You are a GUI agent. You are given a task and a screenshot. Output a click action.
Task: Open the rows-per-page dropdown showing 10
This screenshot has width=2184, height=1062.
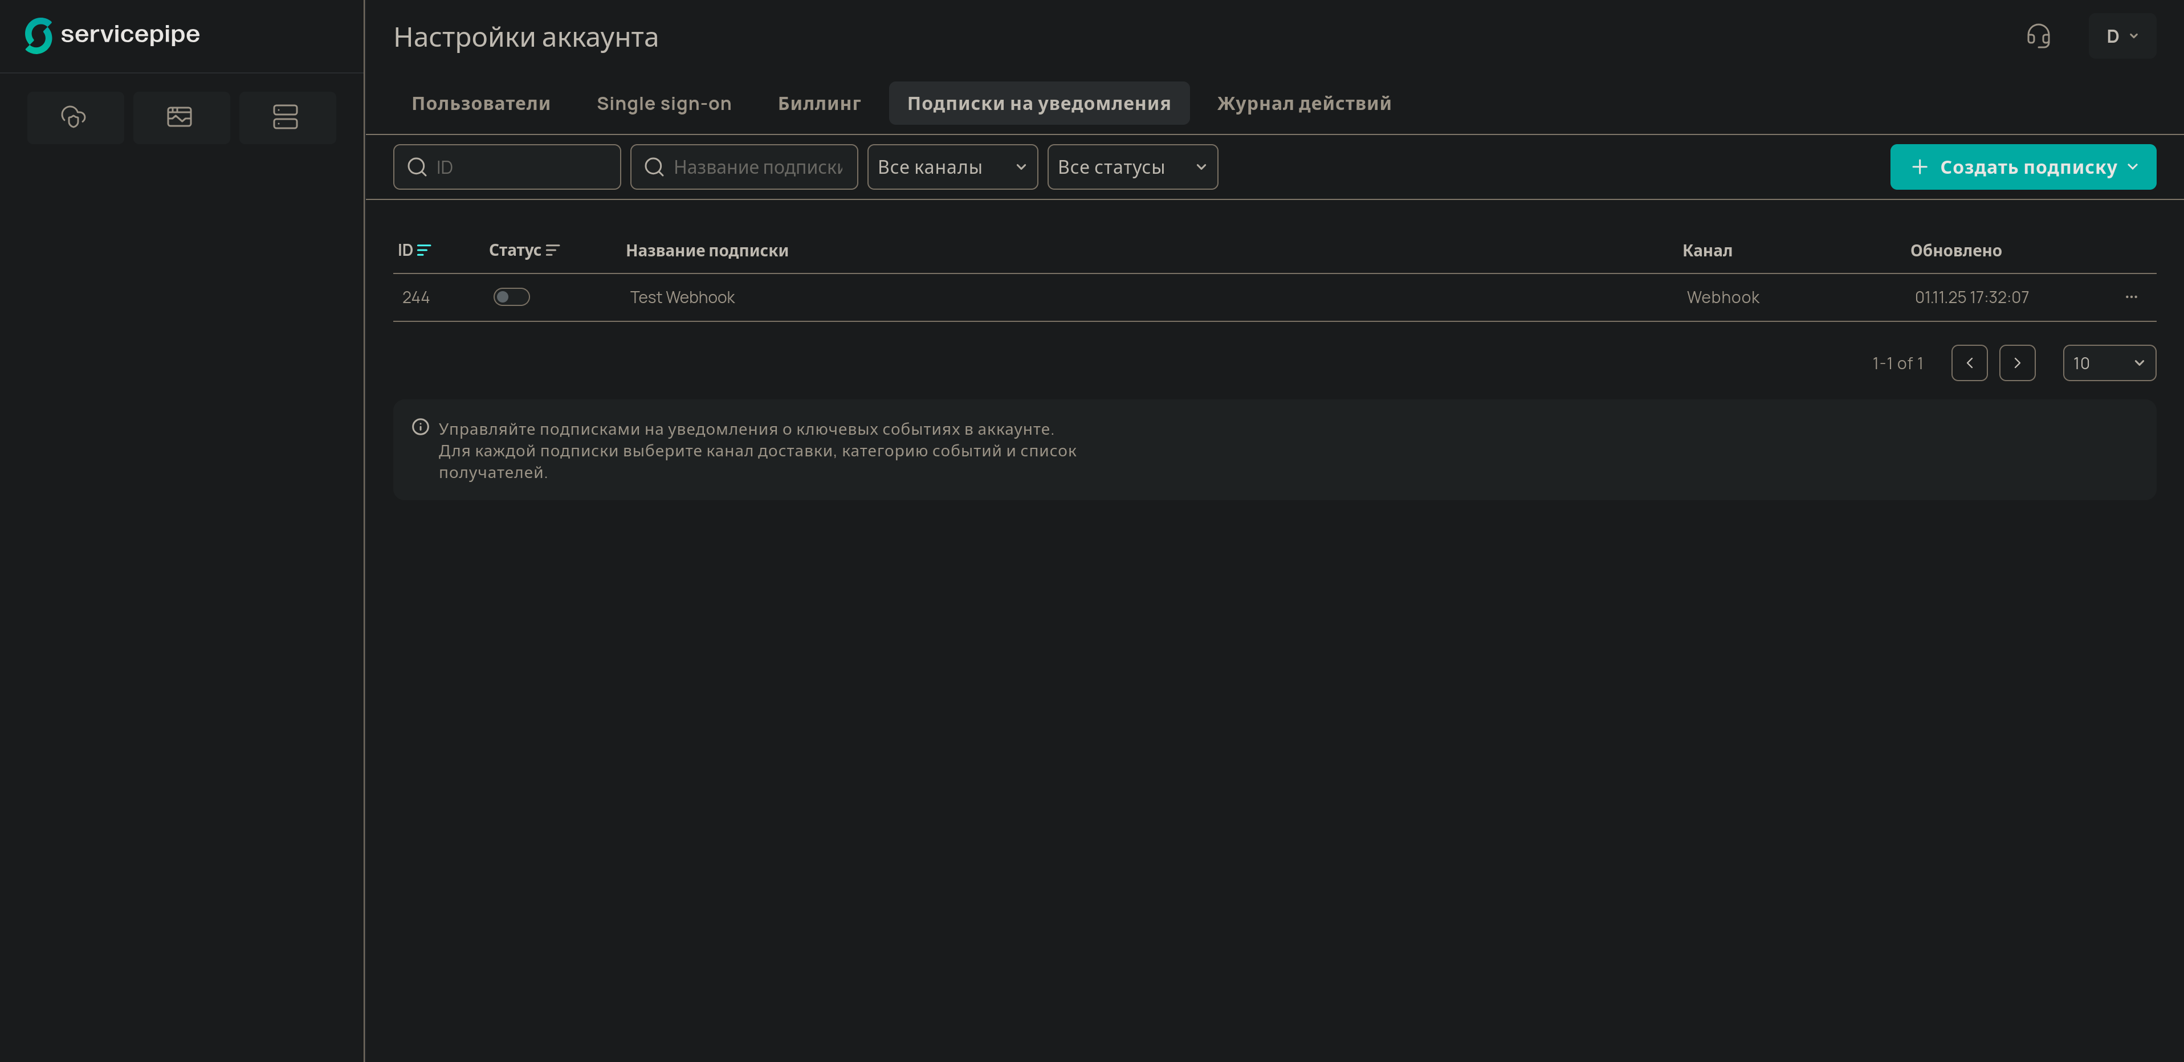2109,363
